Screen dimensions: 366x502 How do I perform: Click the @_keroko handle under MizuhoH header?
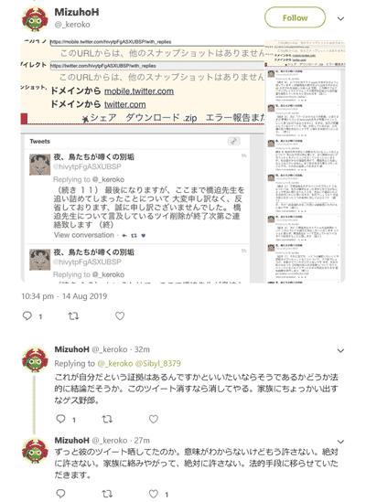pyautogui.click(x=72, y=25)
